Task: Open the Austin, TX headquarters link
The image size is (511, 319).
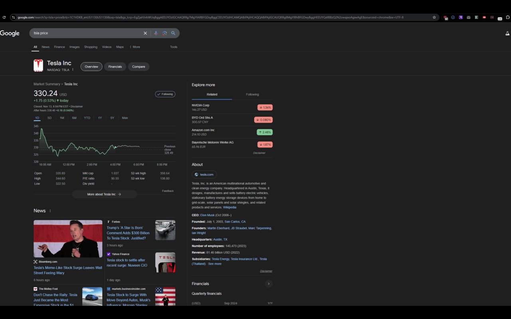Action: pyautogui.click(x=220, y=240)
